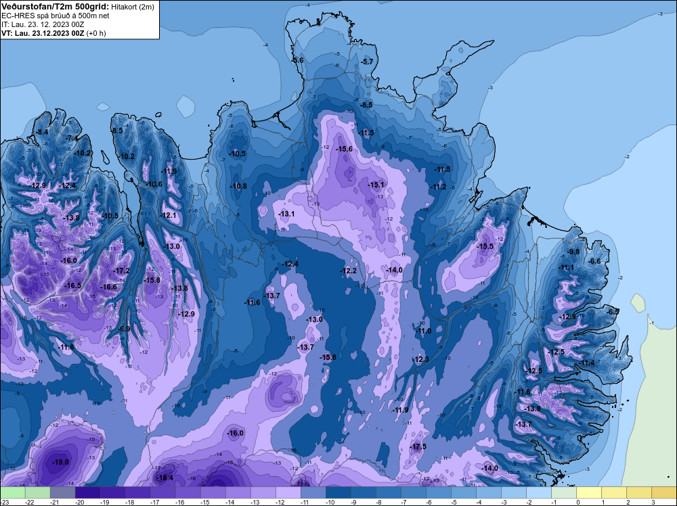Screen dimensions: 677x506
Task: Click the -11.4 temperature label
Action: (588, 363)
